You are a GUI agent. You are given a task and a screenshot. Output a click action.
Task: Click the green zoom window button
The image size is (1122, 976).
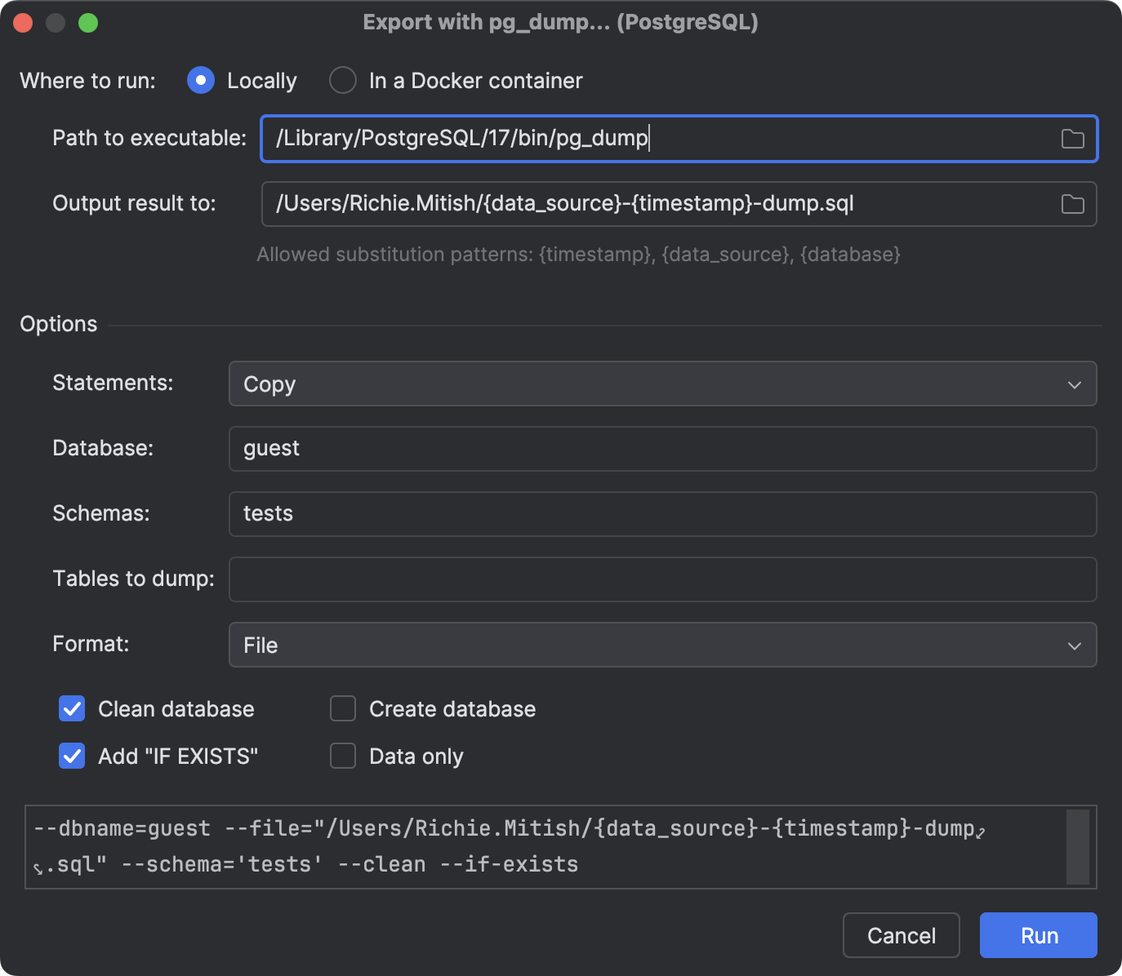[90, 22]
